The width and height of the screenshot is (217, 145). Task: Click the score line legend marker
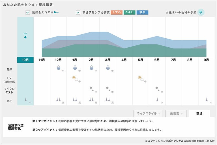(56, 12)
